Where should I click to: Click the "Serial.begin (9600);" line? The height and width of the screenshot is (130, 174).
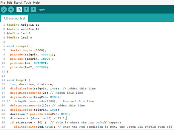click(x=28, y=50)
